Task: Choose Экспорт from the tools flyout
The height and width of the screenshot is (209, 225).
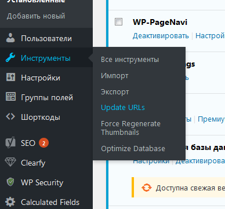Action: pyautogui.click(x=115, y=92)
